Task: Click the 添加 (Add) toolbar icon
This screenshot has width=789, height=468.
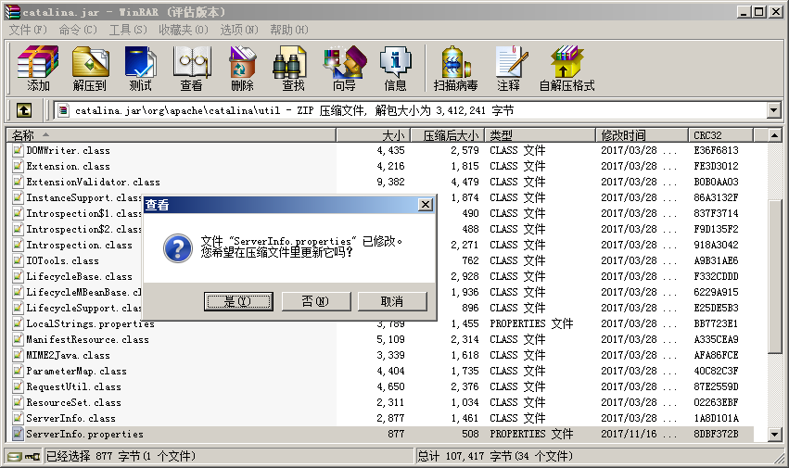Action: 38,69
